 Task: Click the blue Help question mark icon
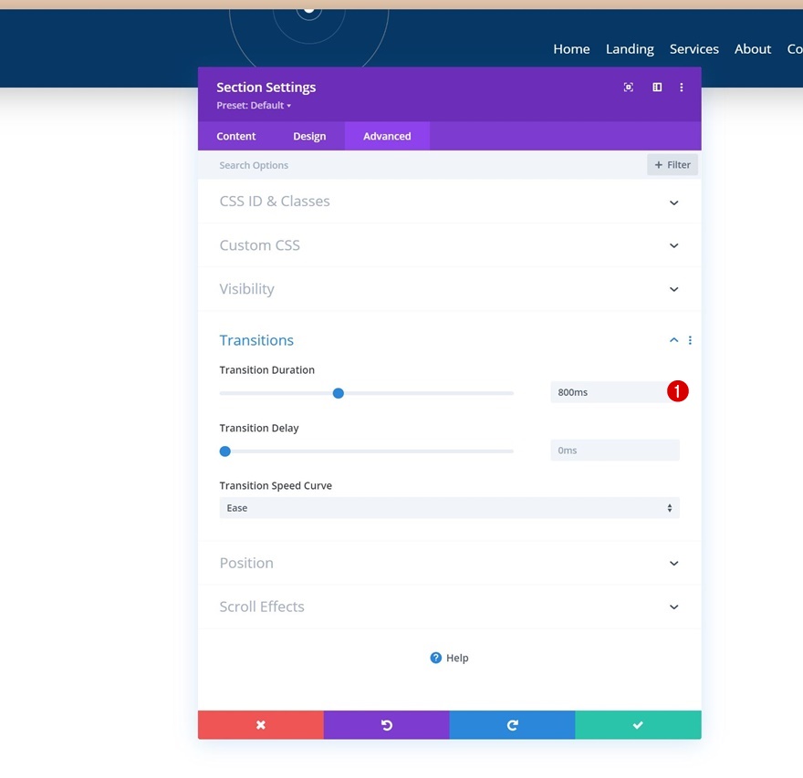click(x=436, y=658)
